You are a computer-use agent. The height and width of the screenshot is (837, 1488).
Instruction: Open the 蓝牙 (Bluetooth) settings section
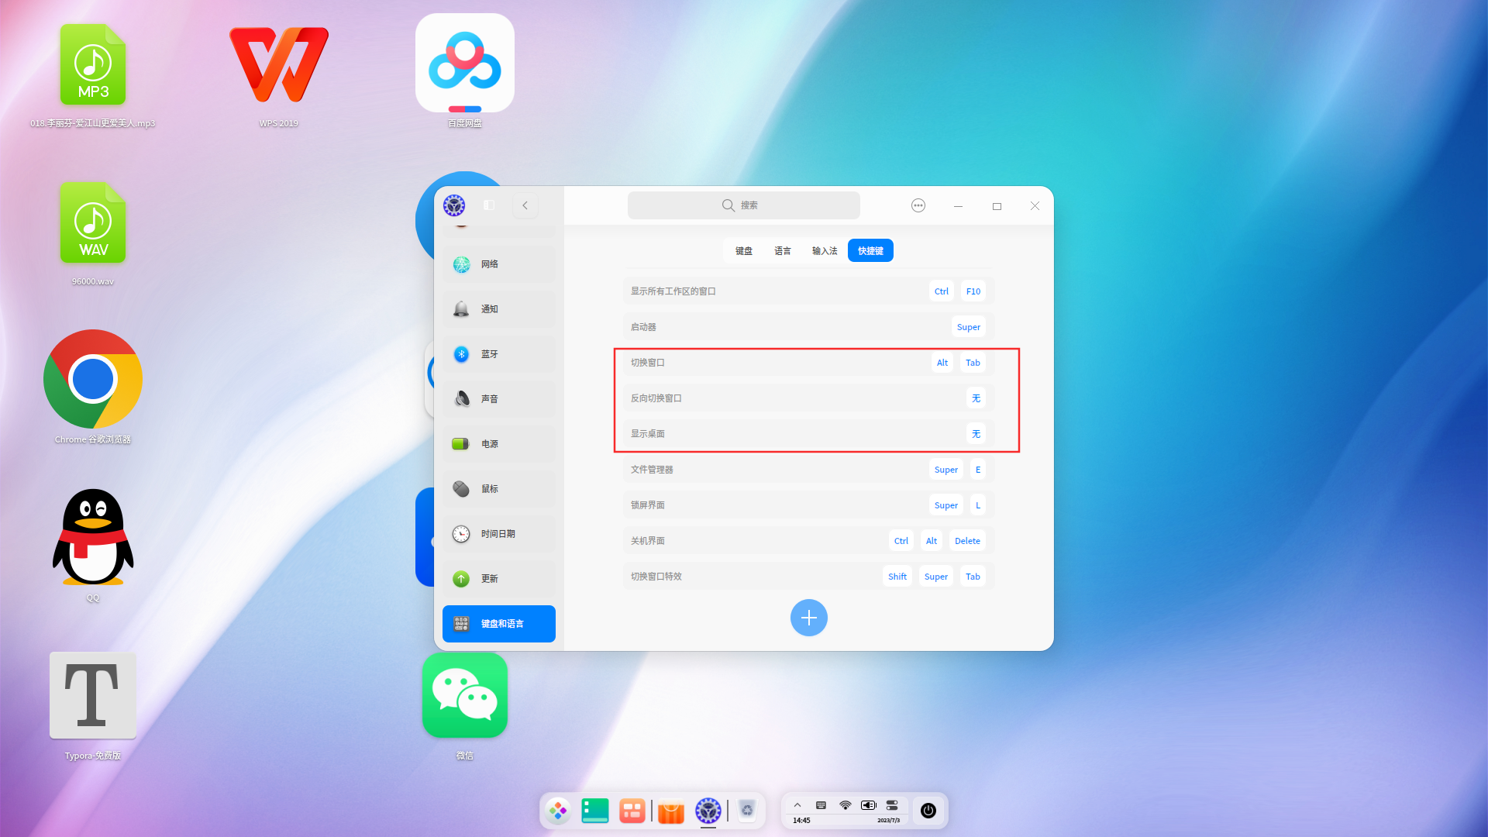coord(498,354)
